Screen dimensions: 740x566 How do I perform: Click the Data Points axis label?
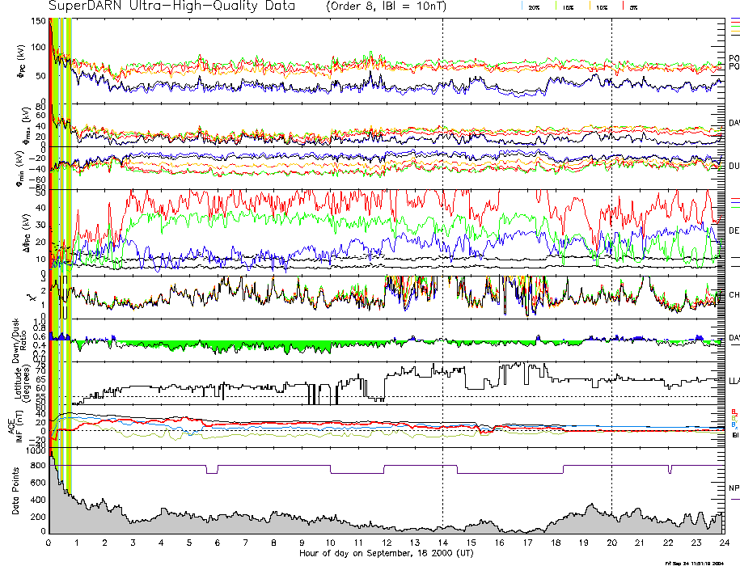point(15,490)
